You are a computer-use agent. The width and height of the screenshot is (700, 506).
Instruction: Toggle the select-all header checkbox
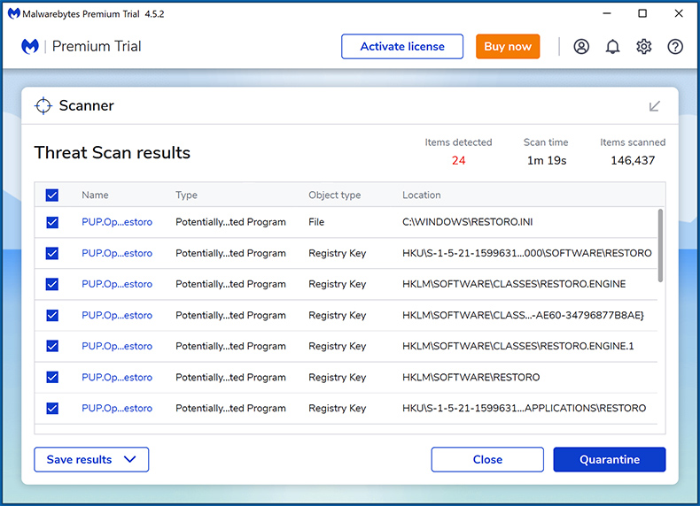pos(52,195)
